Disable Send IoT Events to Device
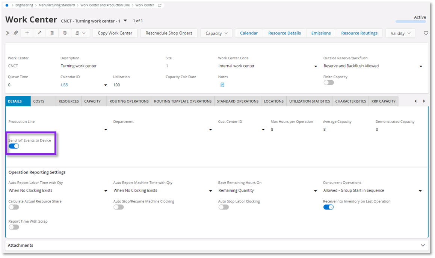 tap(14, 146)
